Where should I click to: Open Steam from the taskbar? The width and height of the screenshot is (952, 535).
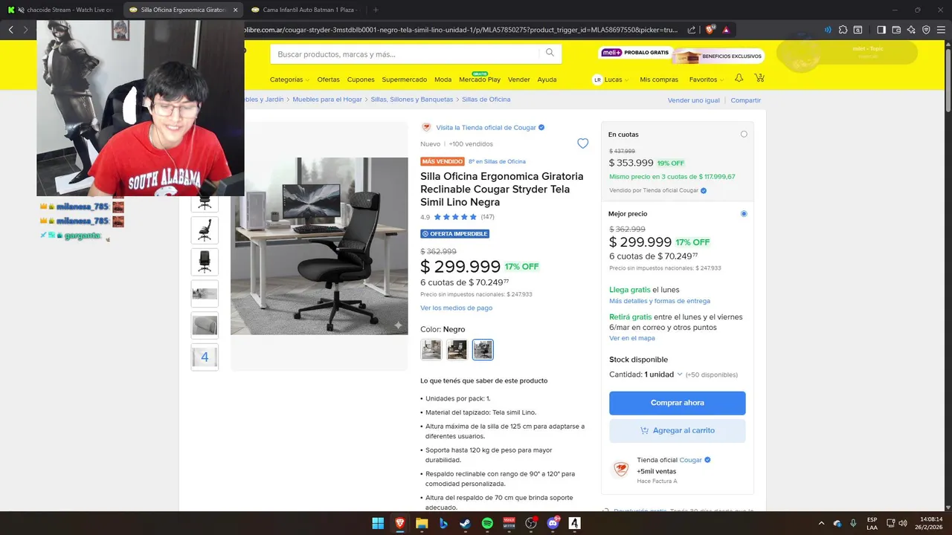pyautogui.click(x=465, y=523)
